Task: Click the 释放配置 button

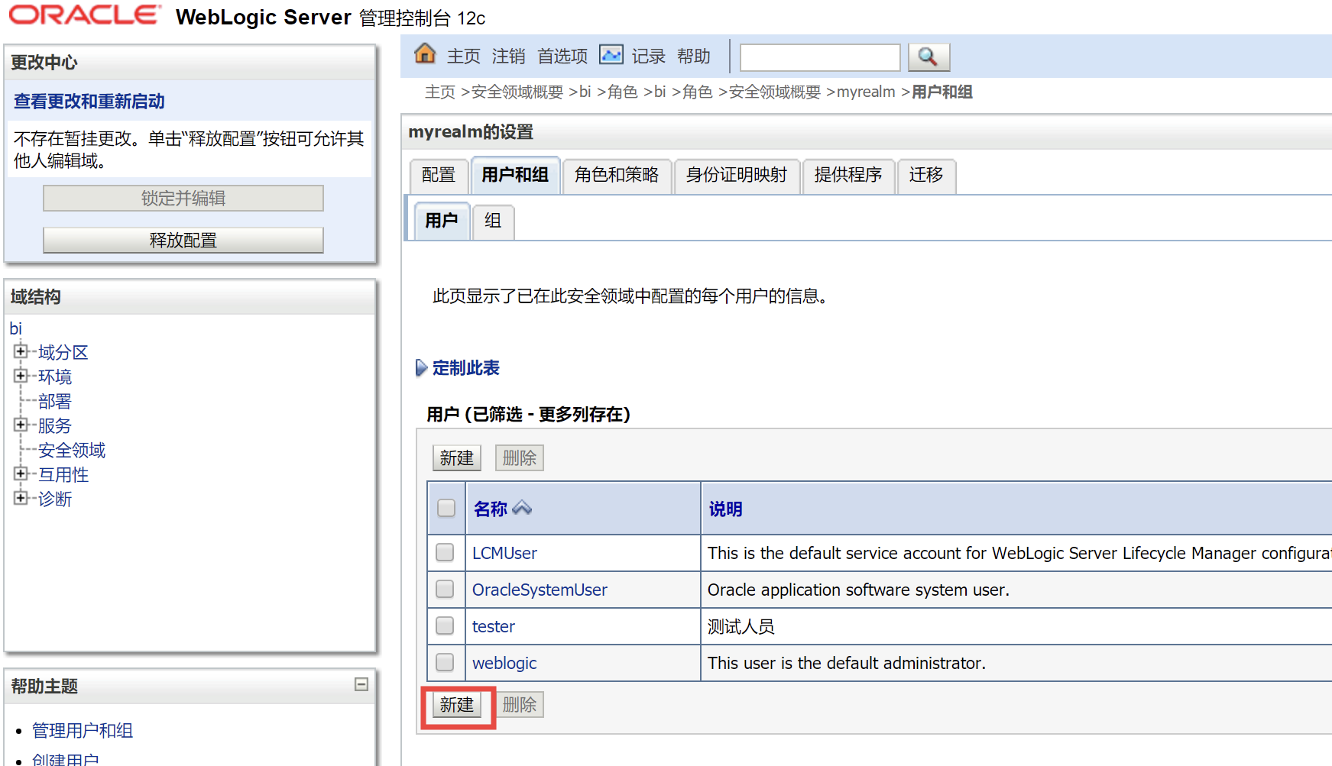Action: [183, 241]
